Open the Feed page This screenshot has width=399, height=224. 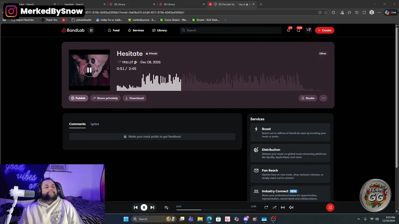click(113, 30)
